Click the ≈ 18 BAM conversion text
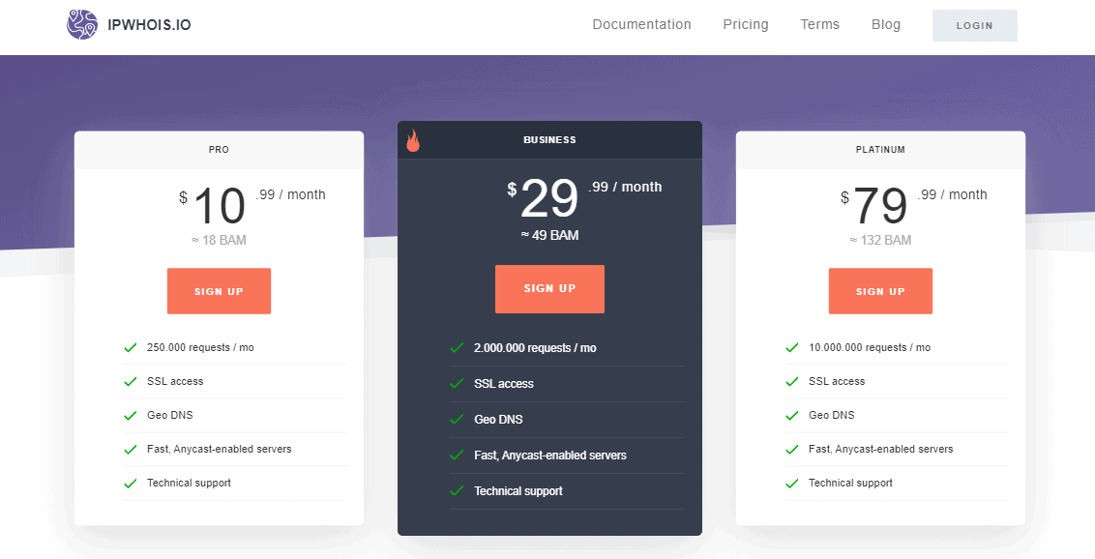 (219, 240)
